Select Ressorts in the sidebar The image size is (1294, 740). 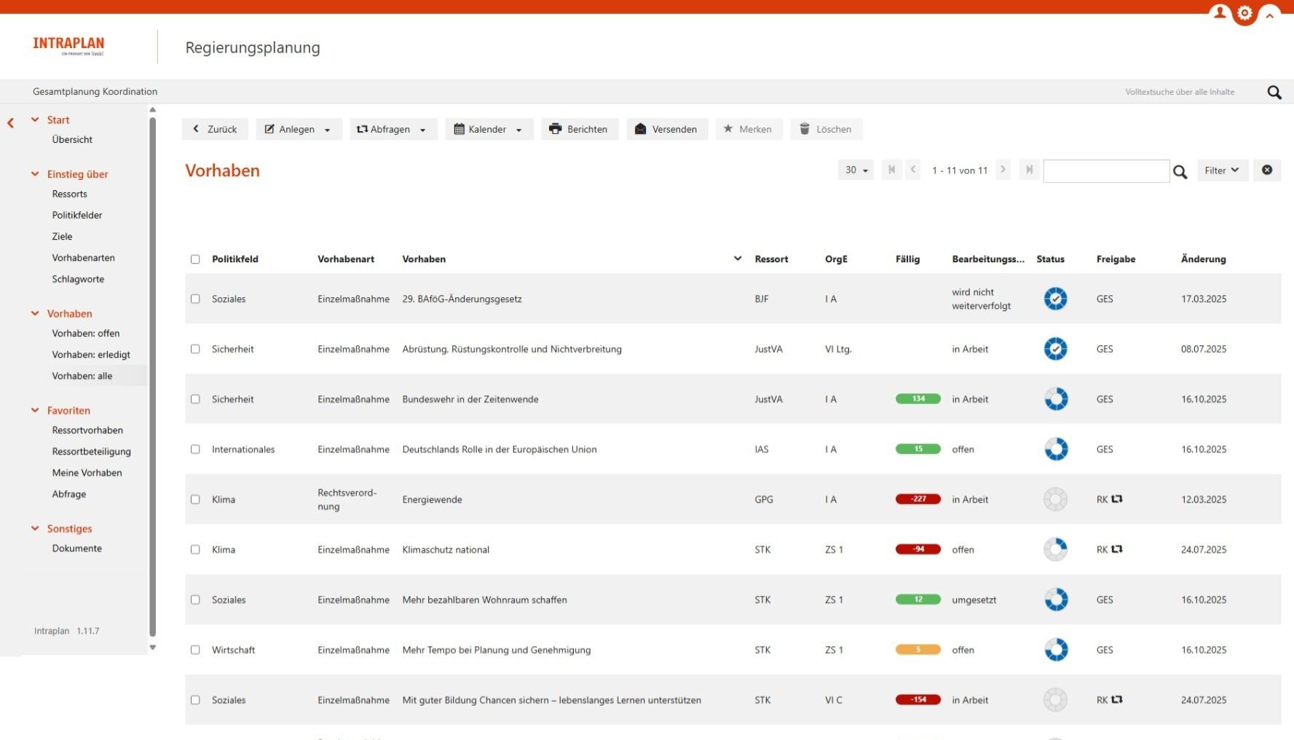coord(70,194)
